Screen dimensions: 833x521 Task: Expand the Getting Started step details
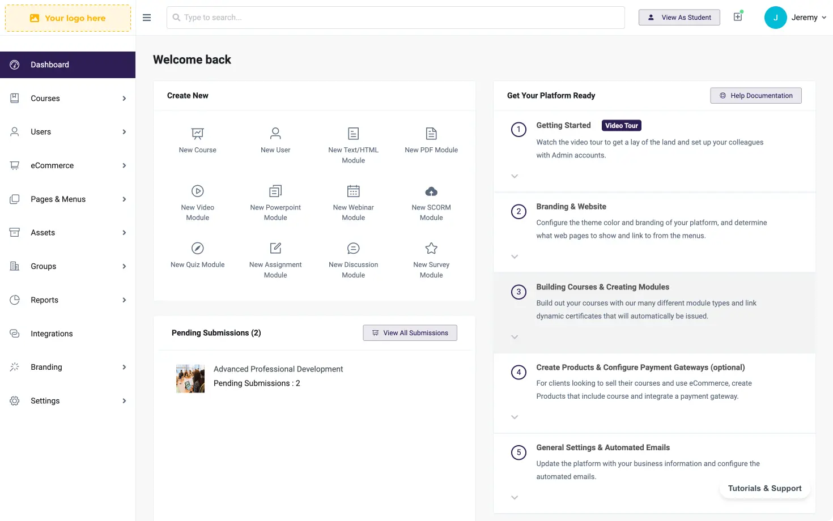click(515, 176)
